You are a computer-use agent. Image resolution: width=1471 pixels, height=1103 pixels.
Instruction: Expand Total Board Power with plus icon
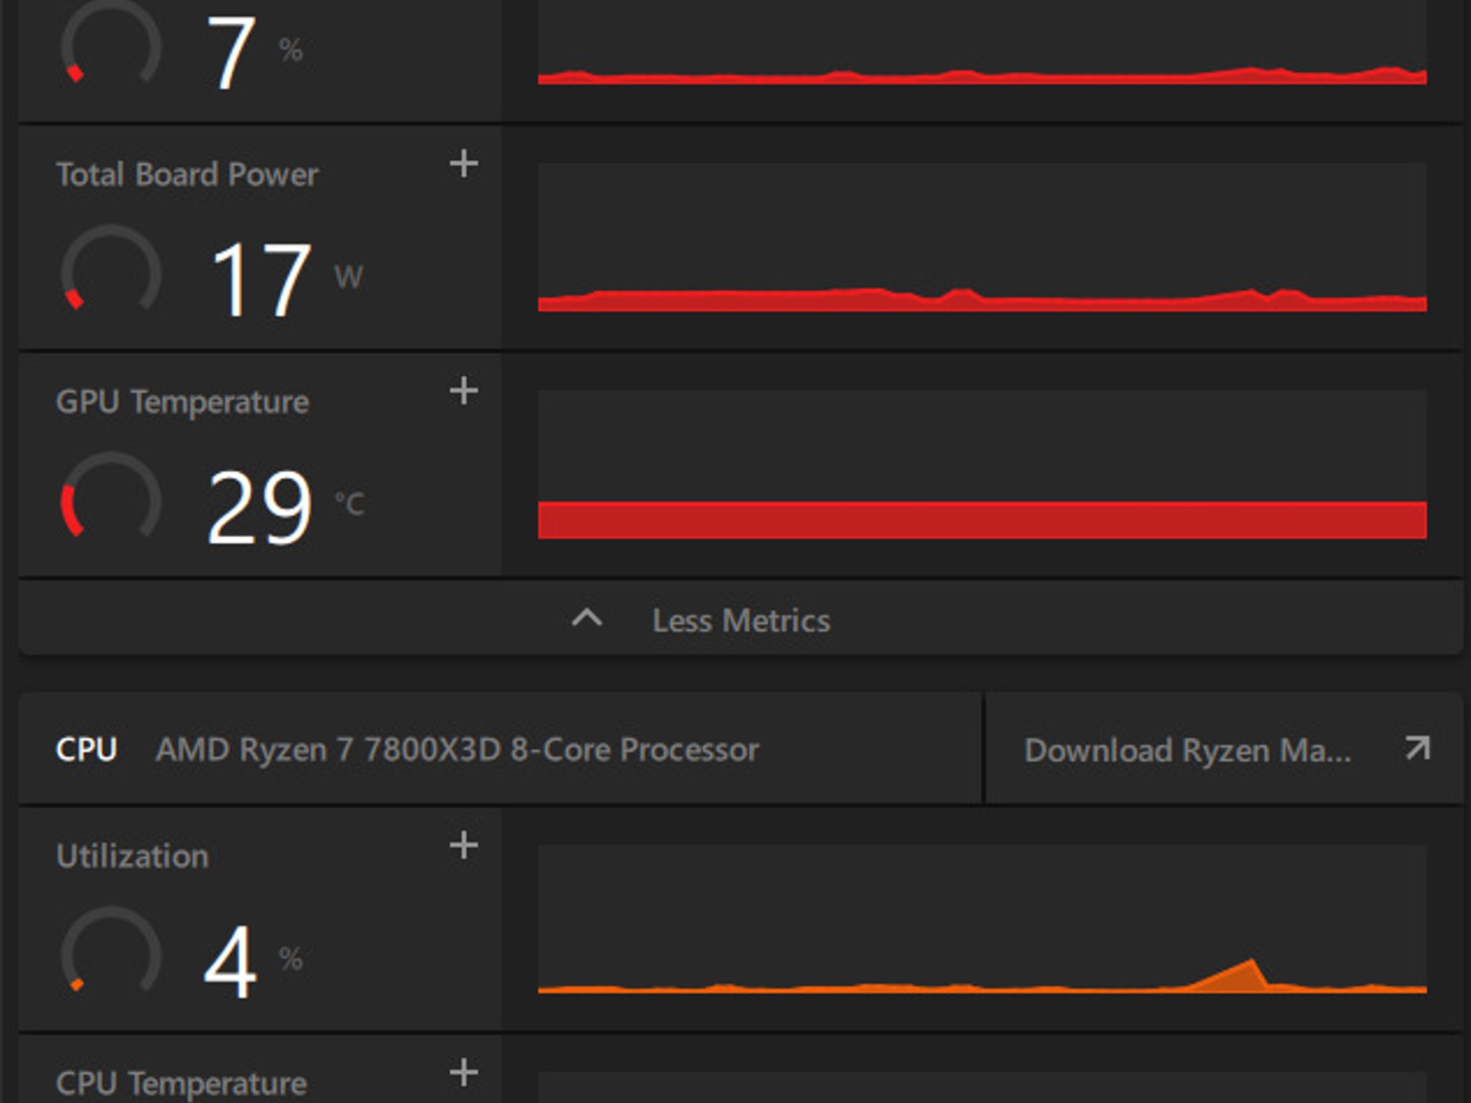pos(464,164)
